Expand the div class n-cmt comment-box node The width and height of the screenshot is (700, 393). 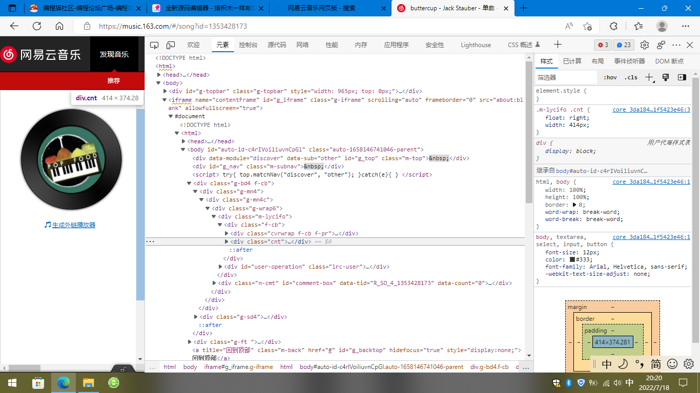[214, 283]
